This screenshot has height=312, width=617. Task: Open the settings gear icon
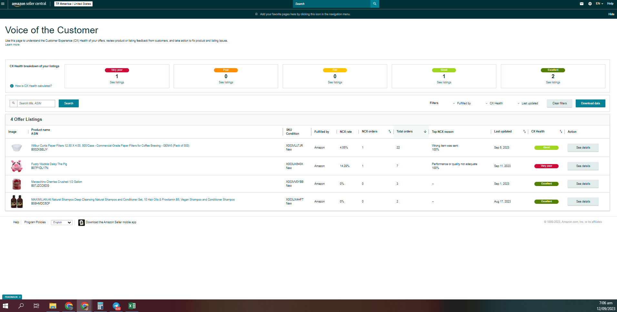590,4
